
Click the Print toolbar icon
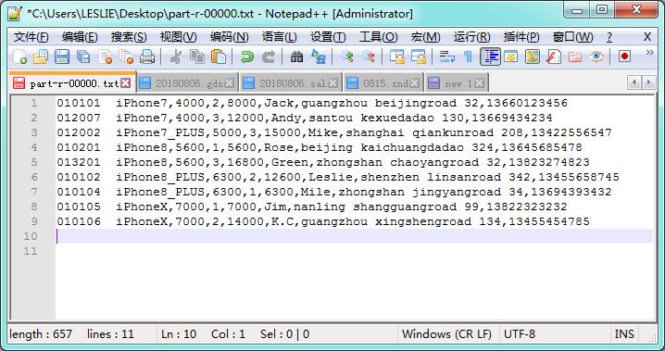147,56
